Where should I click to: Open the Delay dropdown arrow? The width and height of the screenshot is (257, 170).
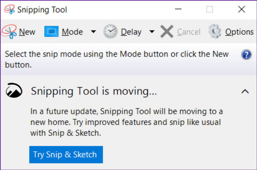click(x=152, y=31)
